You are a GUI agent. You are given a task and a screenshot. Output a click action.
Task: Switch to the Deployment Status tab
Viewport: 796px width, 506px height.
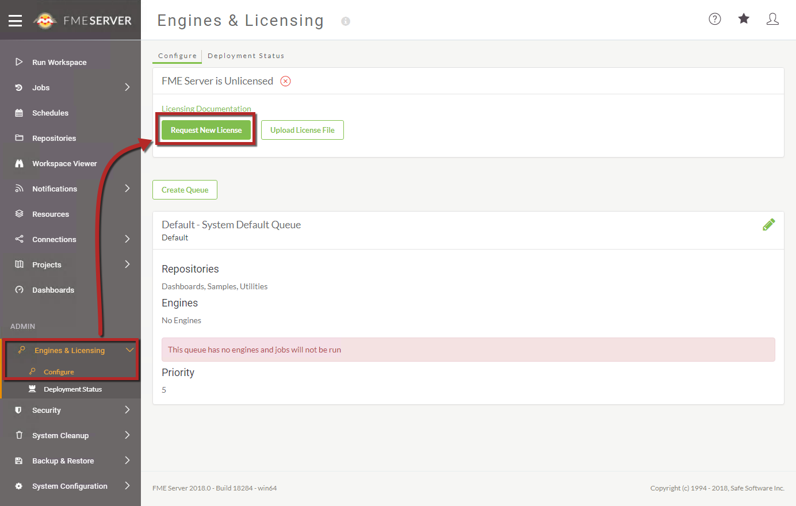246,56
